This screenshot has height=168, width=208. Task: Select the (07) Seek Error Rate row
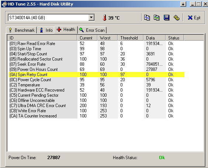[97, 64]
